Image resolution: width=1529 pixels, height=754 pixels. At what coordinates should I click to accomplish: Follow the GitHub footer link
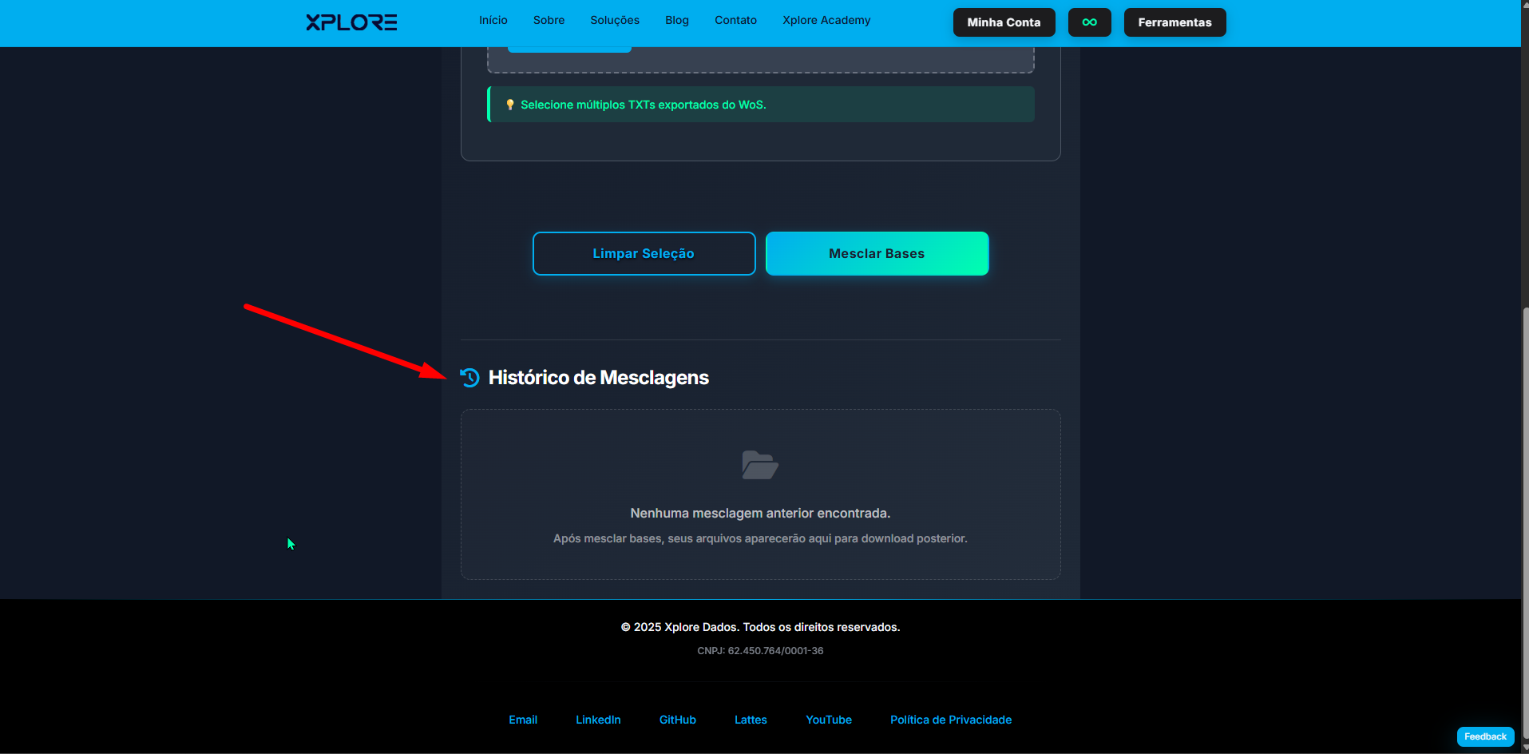point(677,720)
